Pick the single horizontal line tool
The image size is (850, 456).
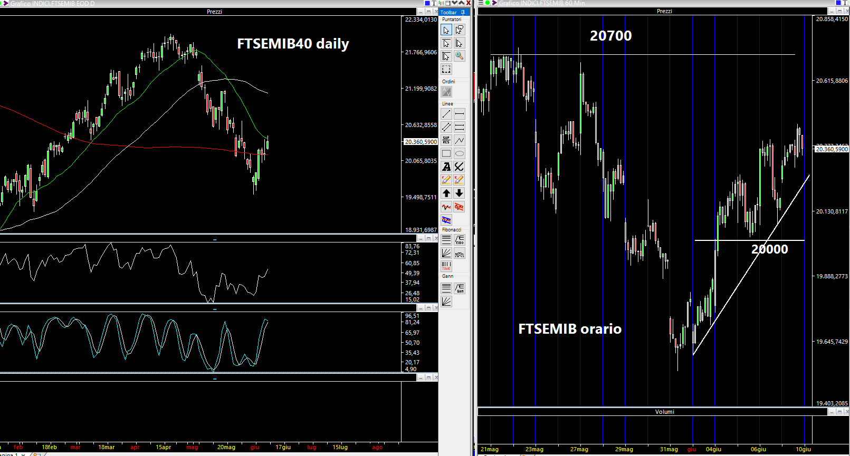(460, 114)
